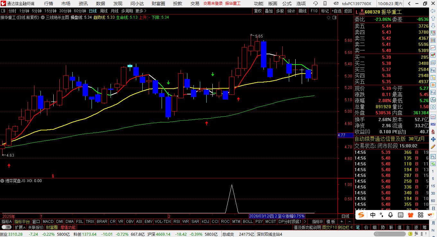Open the 多周期 multi-period option
The width and height of the screenshot is (437, 237).
click(x=127, y=11)
